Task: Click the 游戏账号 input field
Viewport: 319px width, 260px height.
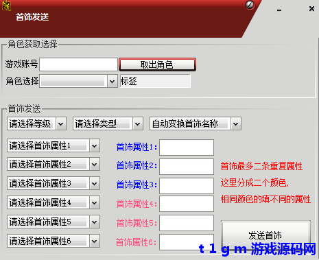Action: (78, 64)
